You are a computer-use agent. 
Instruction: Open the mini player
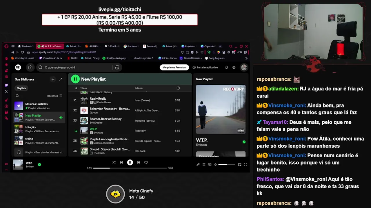tap(240, 165)
